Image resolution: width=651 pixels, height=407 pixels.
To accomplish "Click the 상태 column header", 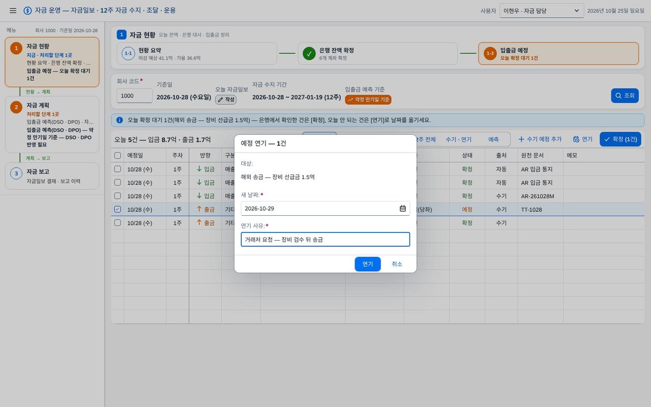I will (x=467, y=155).
